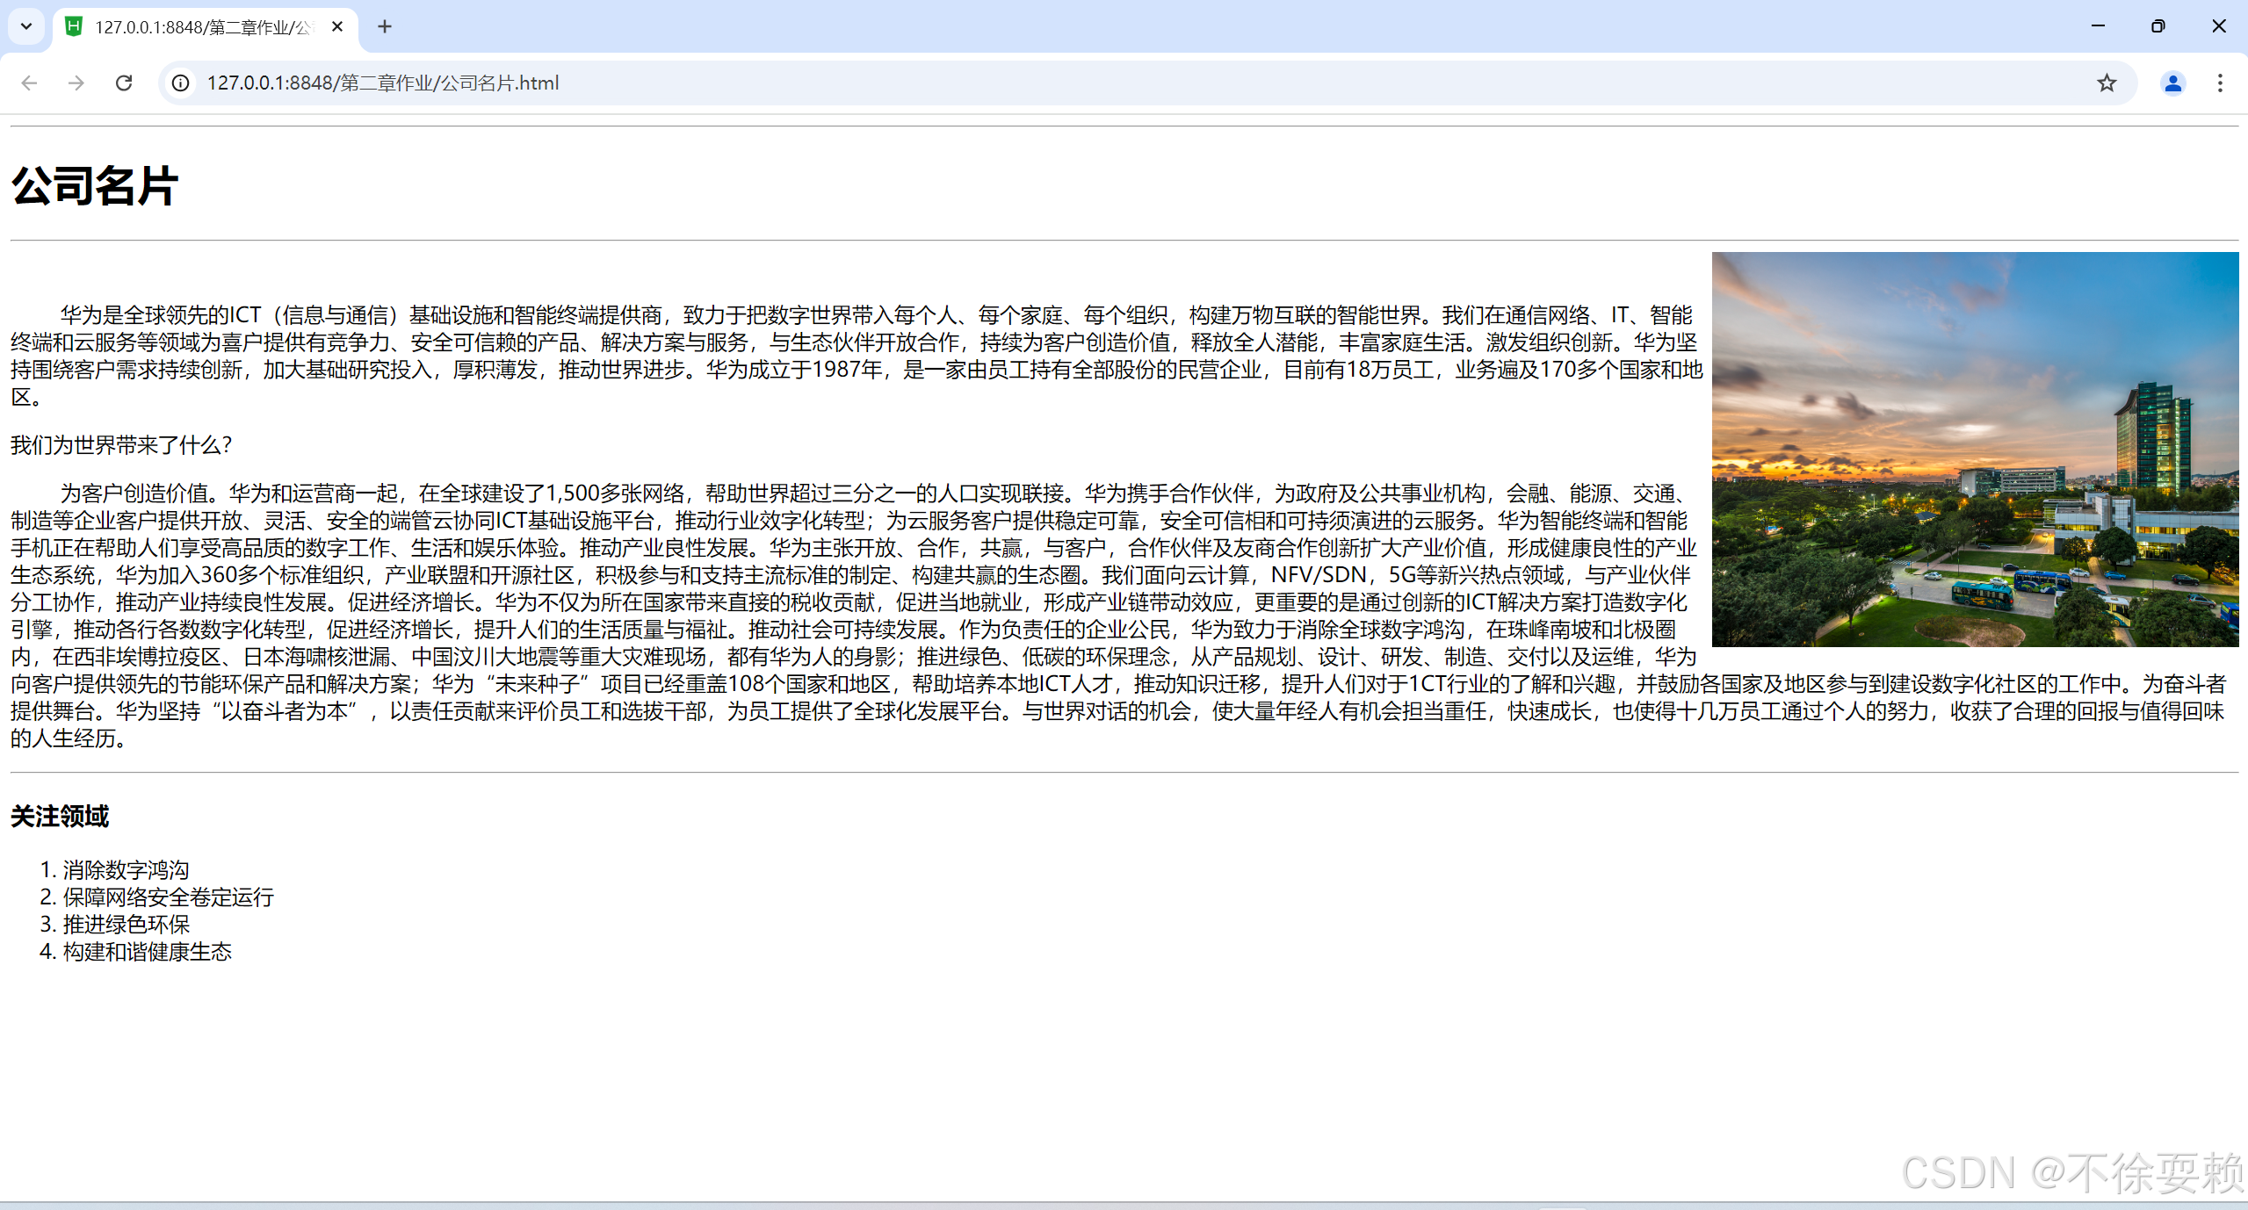Click the Huawei campus sunset photo
Screen dimensions: 2248x1210
coord(1974,449)
